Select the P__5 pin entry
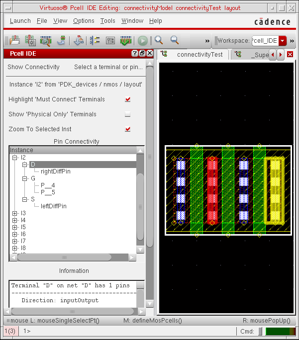The width and height of the screenshot is (299, 340). pyautogui.click(x=48, y=192)
